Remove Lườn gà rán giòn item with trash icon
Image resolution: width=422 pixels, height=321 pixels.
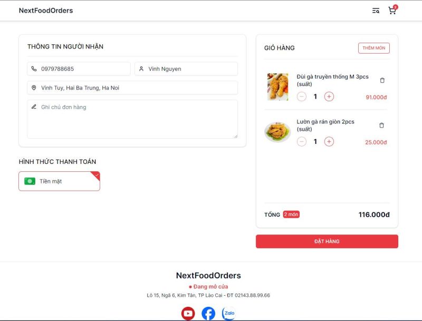pos(381,125)
